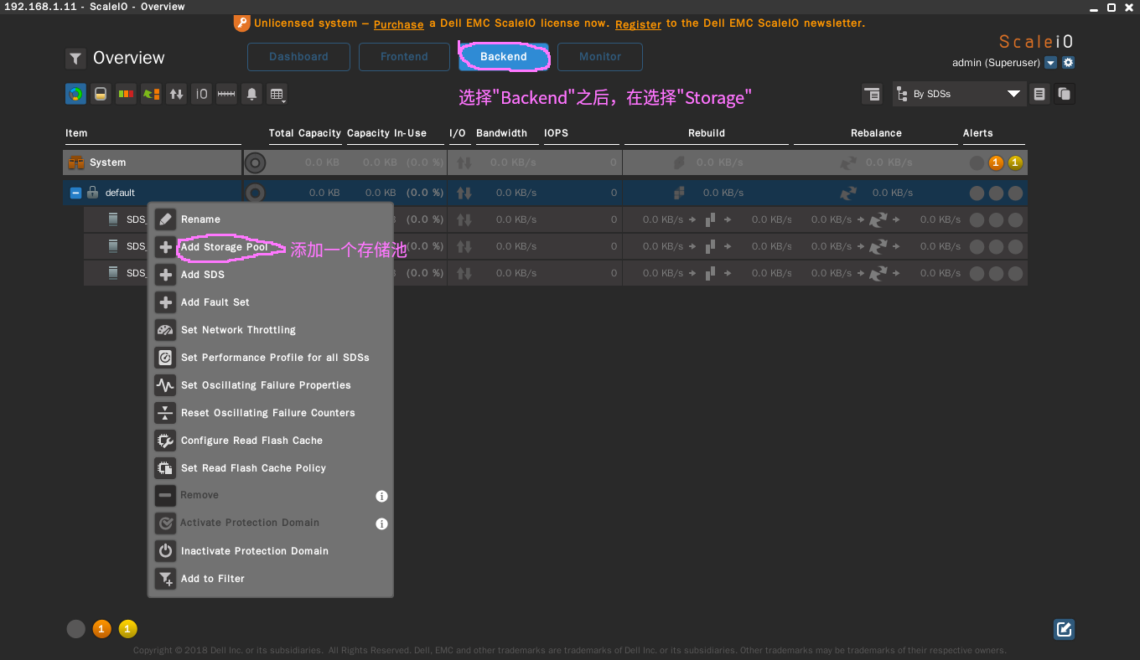The height and width of the screenshot is (660, 1140).
Task: Click the orange alert badge in System row
Action: (996, 162)
